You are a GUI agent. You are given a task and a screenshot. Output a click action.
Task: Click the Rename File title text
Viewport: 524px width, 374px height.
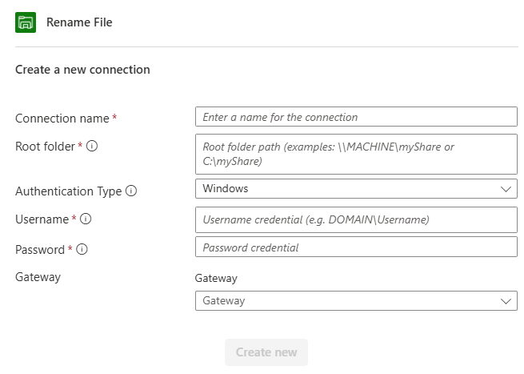(79, 22)
